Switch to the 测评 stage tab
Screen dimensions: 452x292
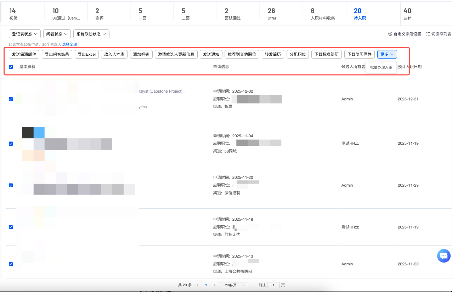coord(109,14)
